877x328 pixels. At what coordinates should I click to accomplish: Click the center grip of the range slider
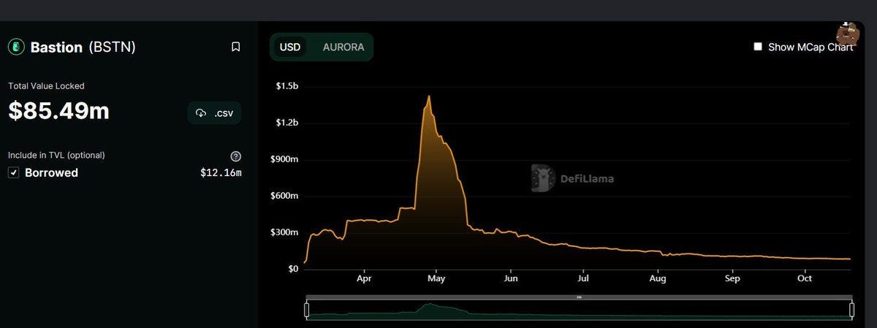tap(579, 297)
